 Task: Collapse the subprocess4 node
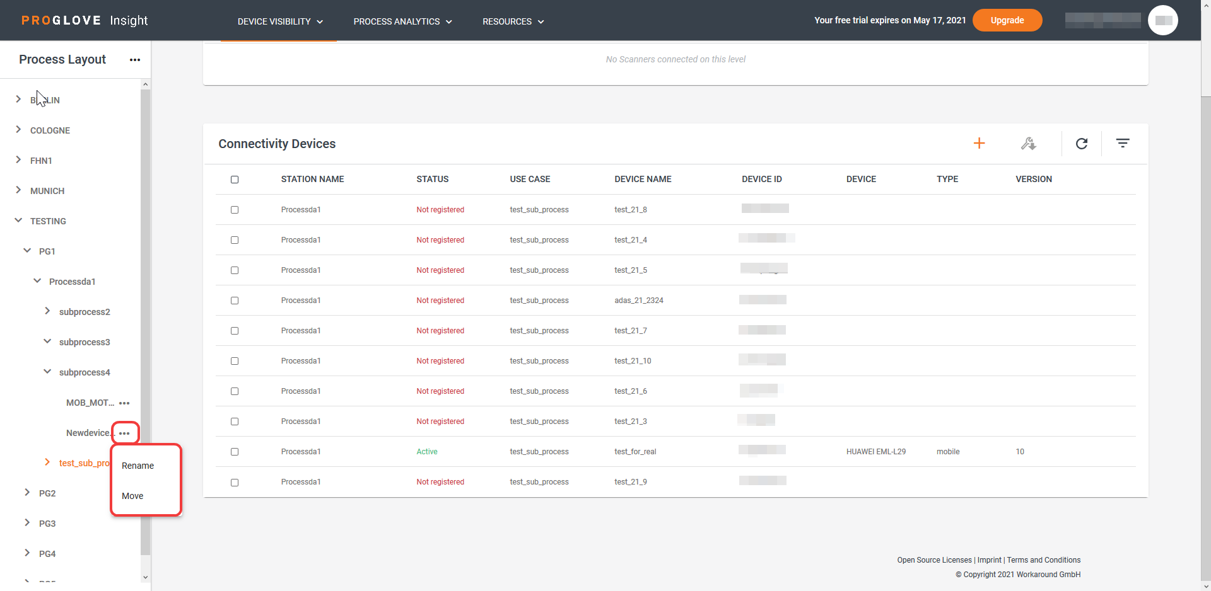[x=47, y=371]
